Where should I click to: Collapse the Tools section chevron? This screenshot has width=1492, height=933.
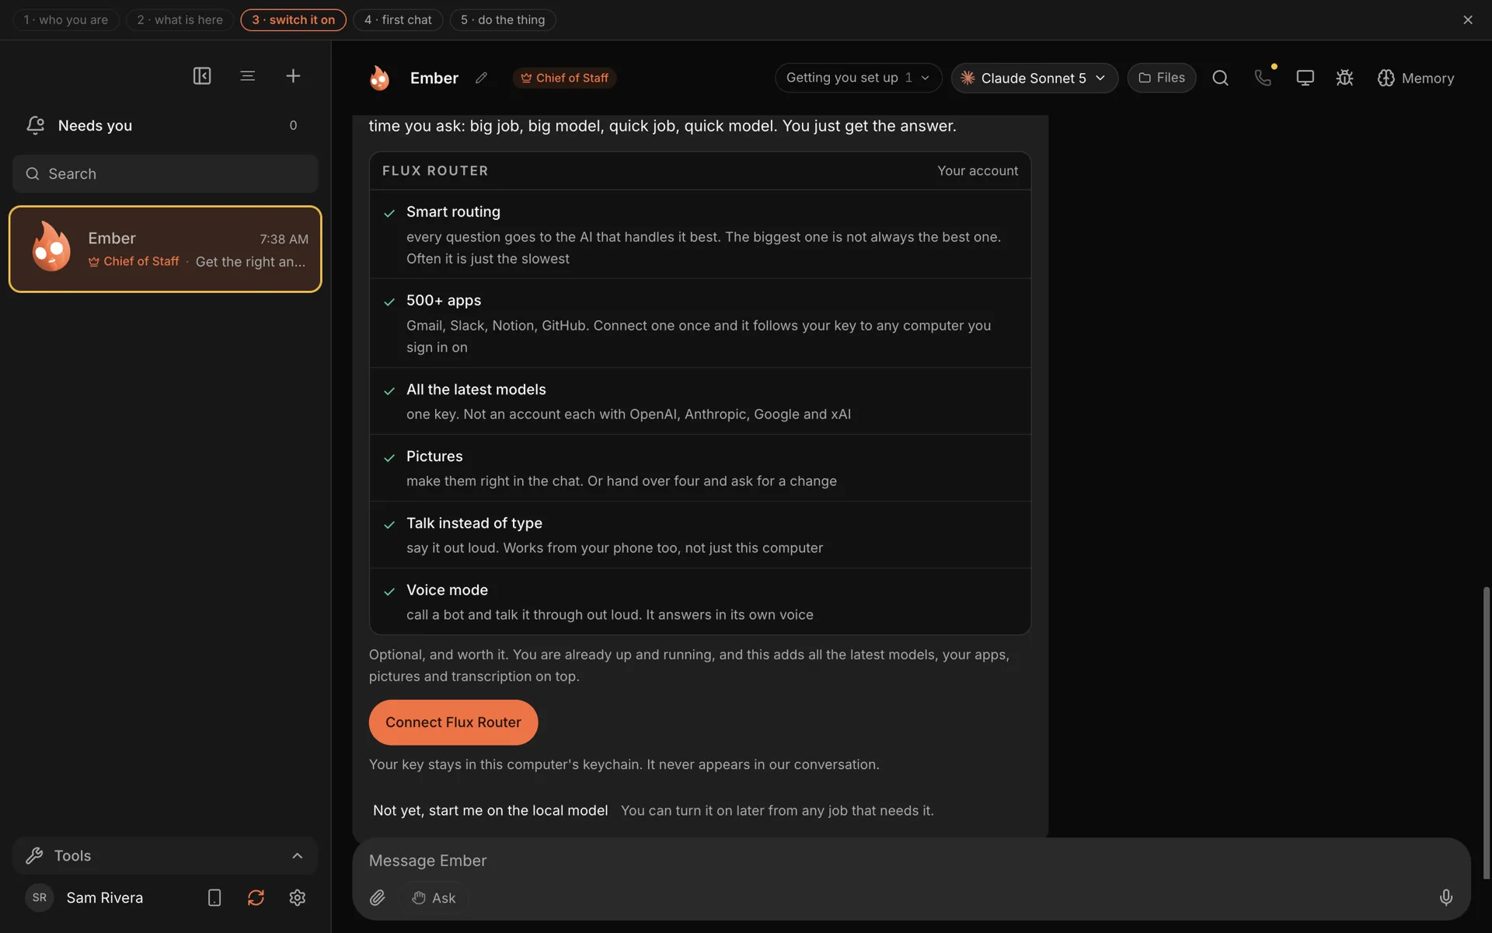point(297,855)
